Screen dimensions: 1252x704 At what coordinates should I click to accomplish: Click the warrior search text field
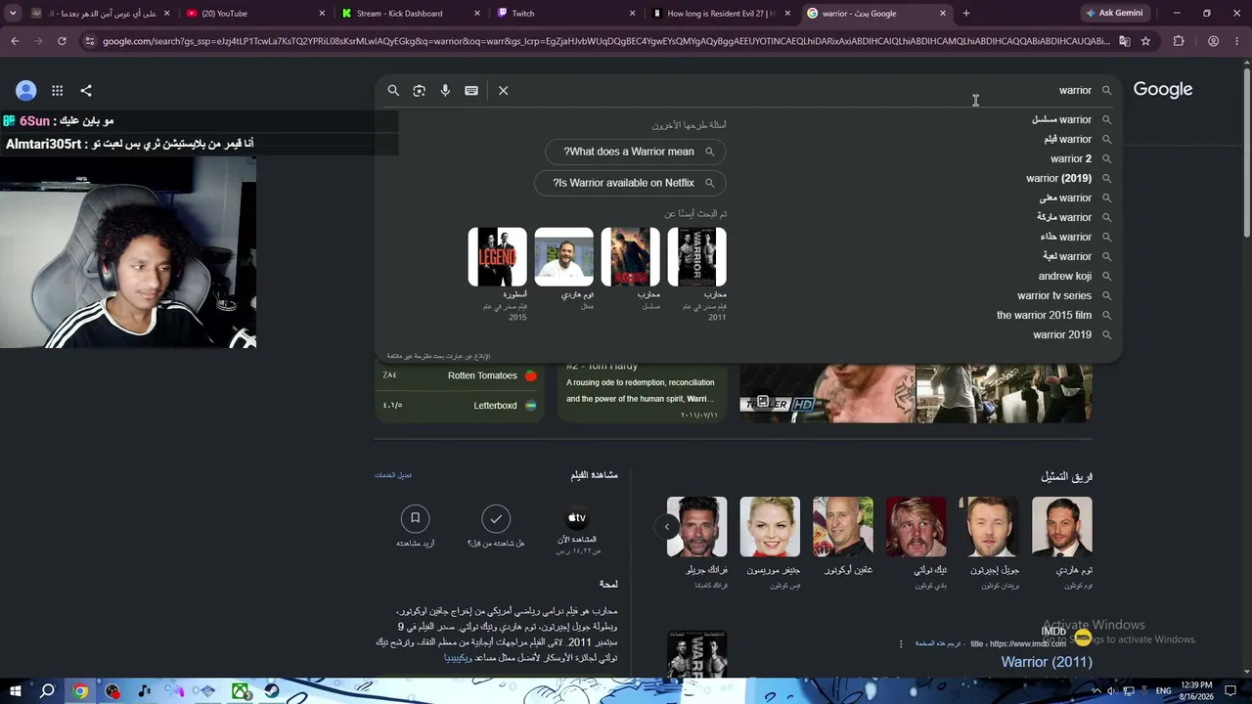[802, 90]
